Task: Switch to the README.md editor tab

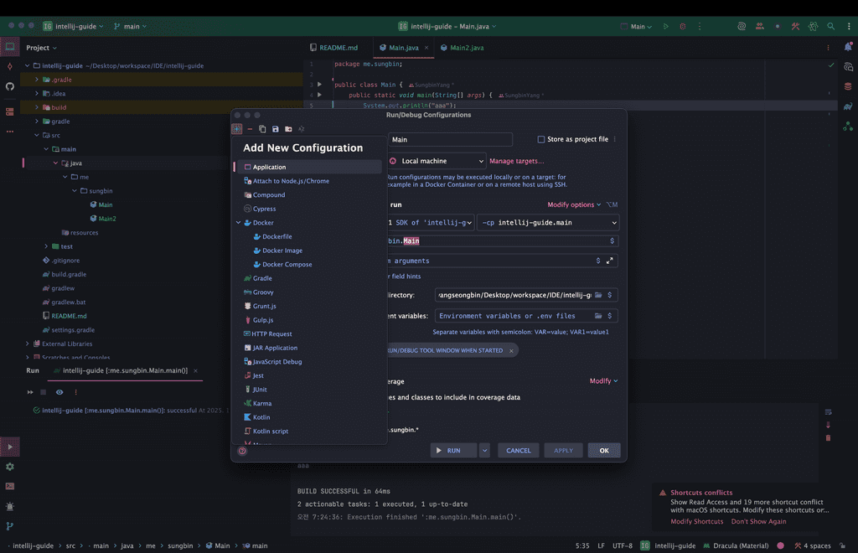Action: [335, 48]
